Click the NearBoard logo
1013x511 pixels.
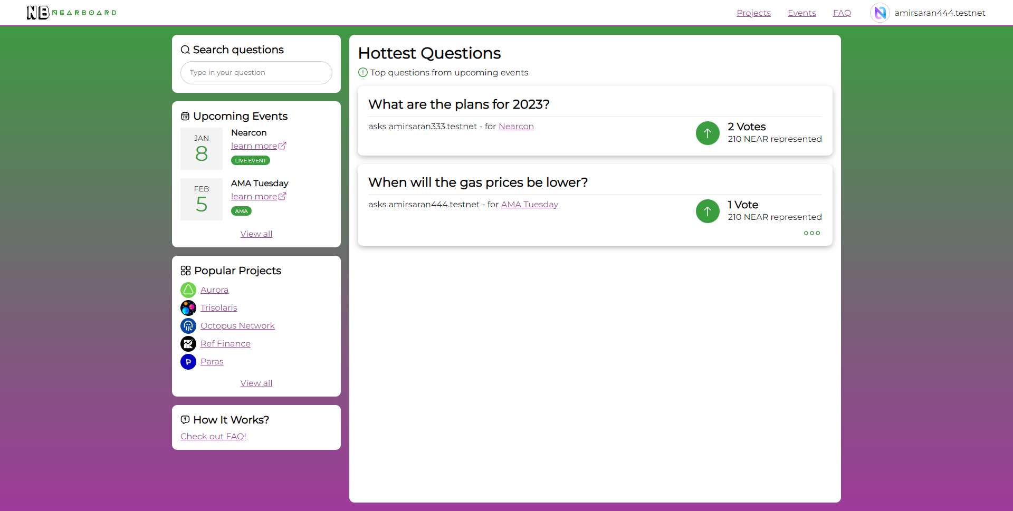[x=72, y=13]
